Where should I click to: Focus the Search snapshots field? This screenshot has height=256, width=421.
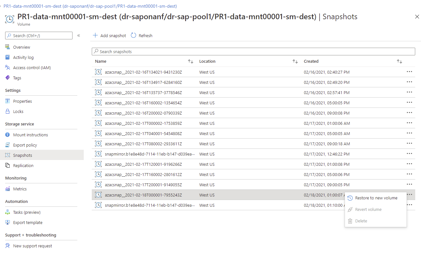tap(253, 52)
